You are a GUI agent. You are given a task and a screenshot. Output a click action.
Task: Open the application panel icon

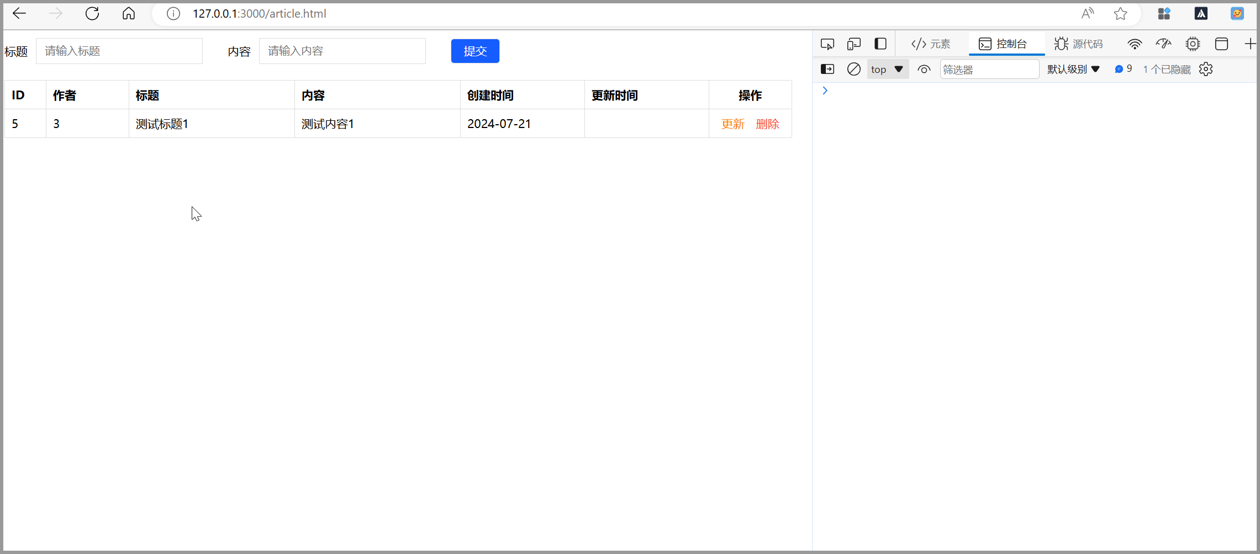(x=1221, y=44)
